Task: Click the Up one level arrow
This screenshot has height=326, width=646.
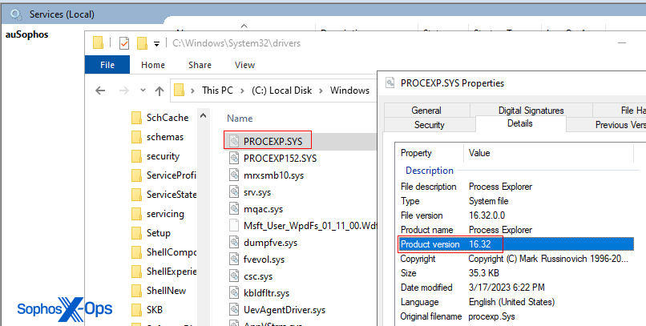Action: point(160,91)
